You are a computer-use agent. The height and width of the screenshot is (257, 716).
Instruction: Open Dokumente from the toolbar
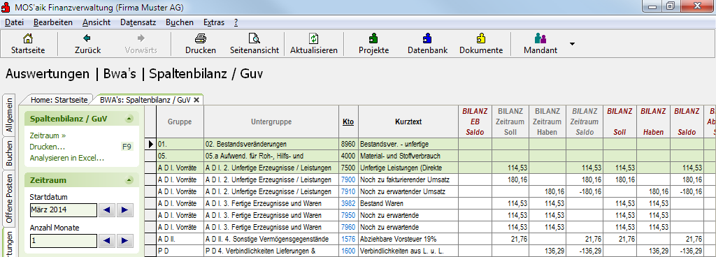[481, 44]
